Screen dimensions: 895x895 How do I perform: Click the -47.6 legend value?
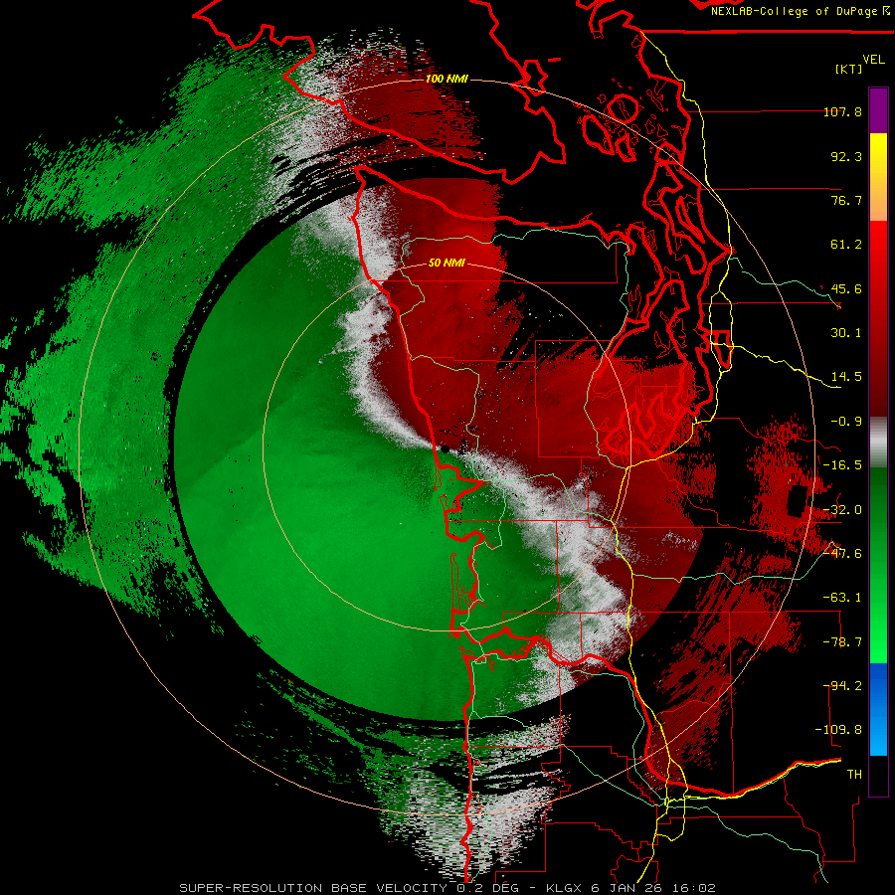pyautogui.click(x=842, y=554)
